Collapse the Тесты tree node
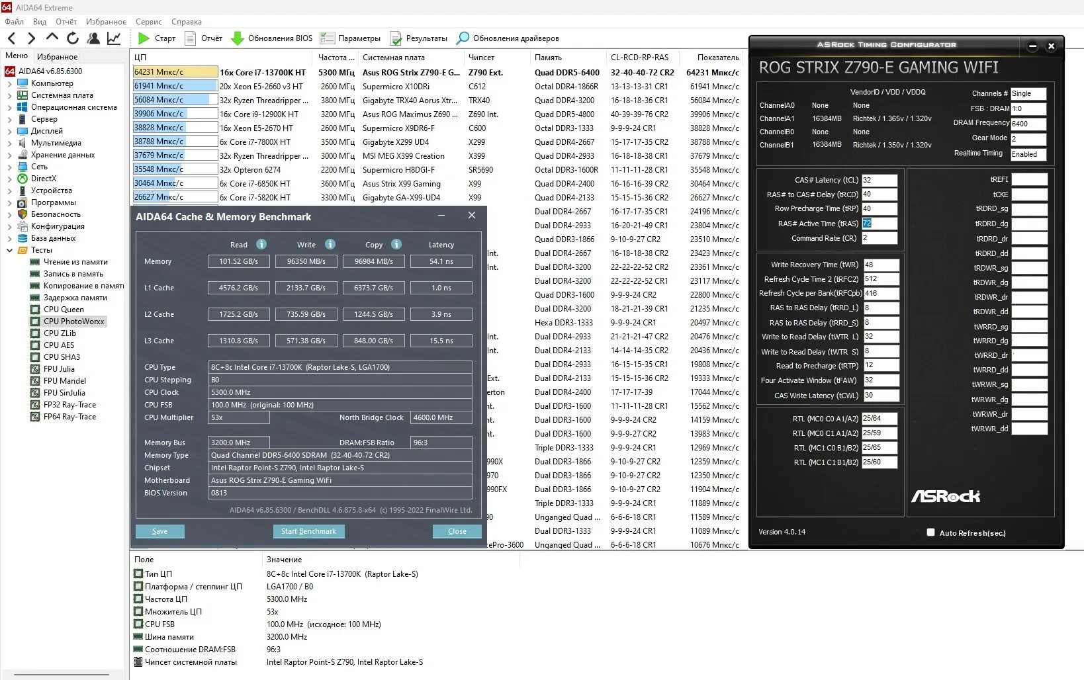 (x=9, y=250)
